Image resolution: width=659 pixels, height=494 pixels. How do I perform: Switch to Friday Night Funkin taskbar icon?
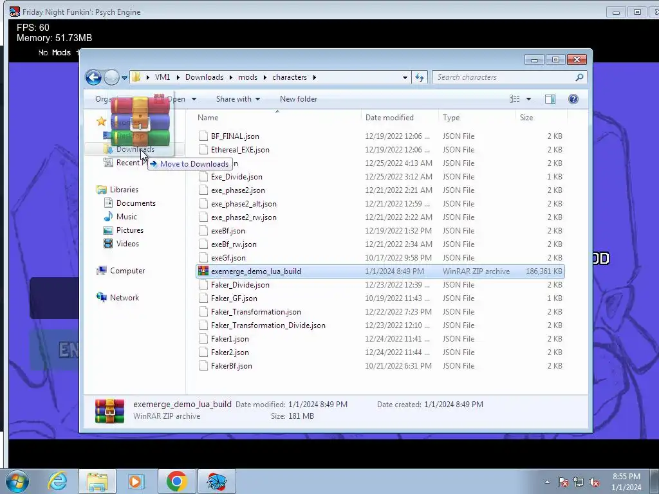217,481
